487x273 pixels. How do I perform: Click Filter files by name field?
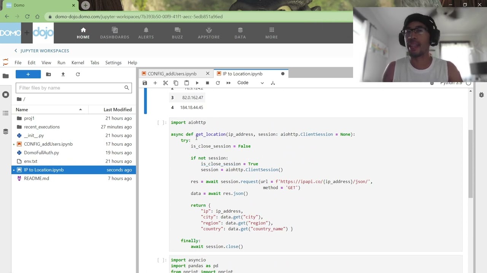(x=73, y=88)
